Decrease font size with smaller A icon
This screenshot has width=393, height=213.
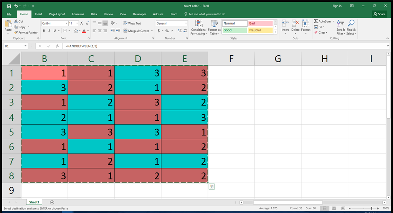[87, 23]
